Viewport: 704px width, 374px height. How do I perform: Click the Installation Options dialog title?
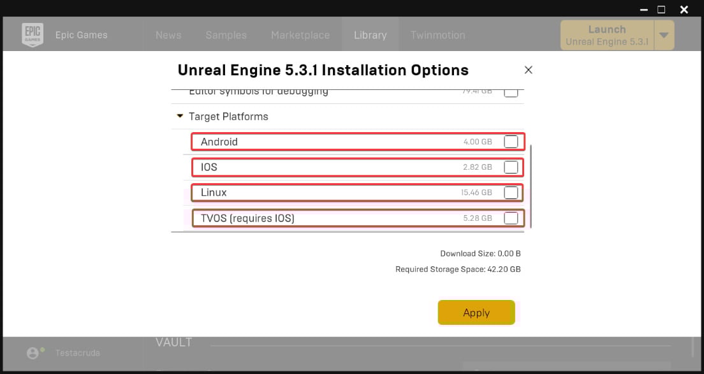323,70
